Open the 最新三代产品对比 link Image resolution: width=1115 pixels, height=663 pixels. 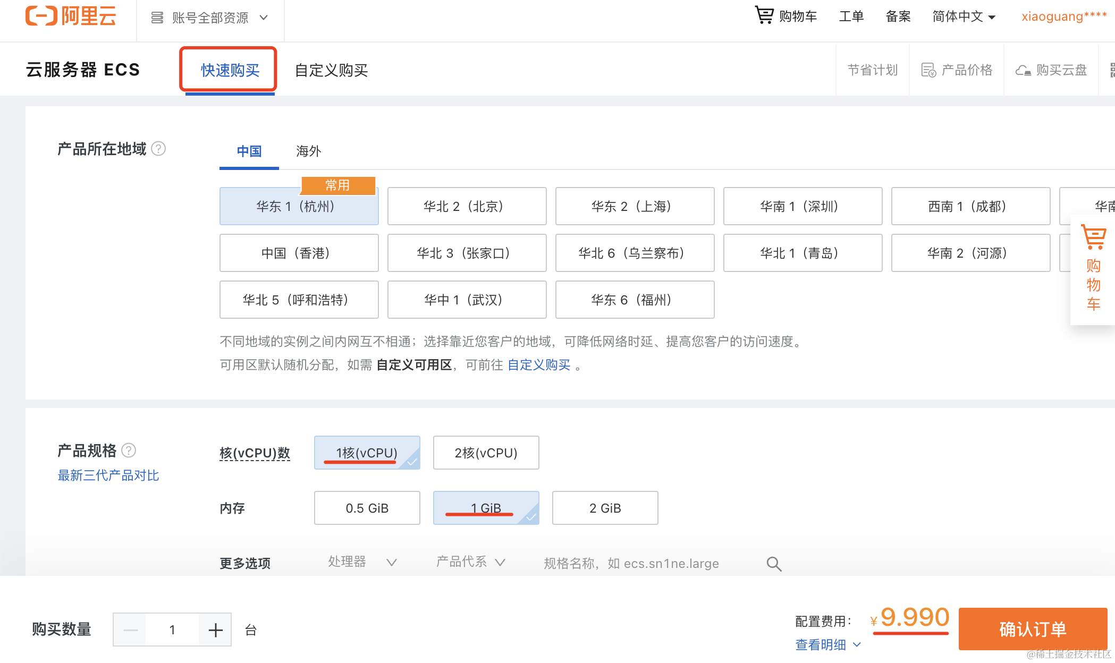point(108,475)
